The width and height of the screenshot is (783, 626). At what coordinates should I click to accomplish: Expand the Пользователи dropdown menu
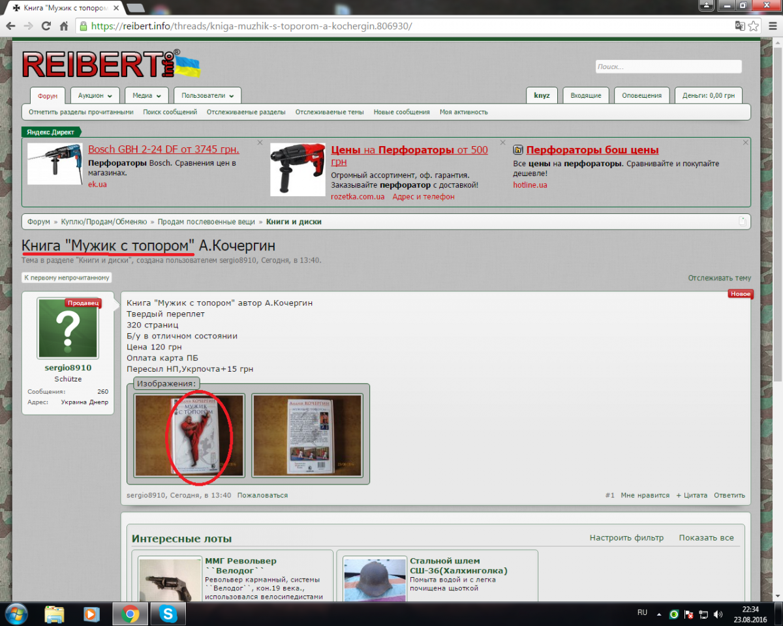[207, 95]
